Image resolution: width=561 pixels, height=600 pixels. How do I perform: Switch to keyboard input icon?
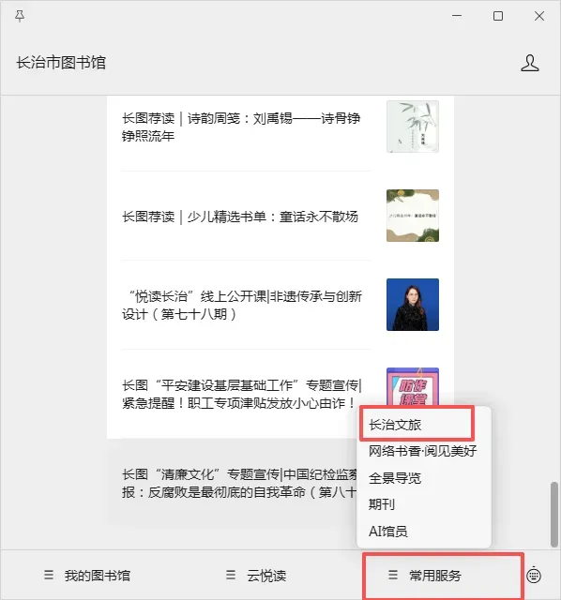[534, 576]
